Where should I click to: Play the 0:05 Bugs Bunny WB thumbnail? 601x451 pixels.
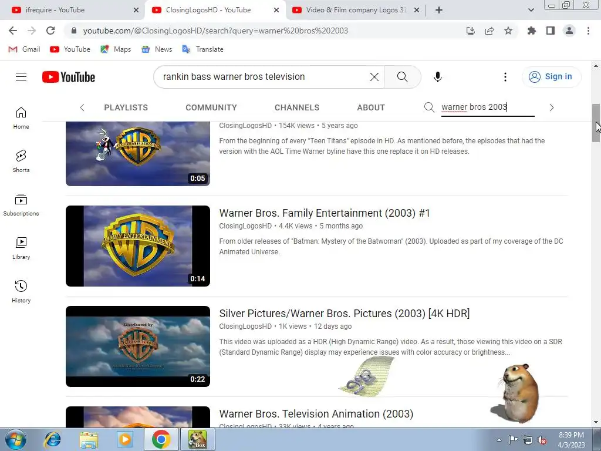[x=138, y=154]
